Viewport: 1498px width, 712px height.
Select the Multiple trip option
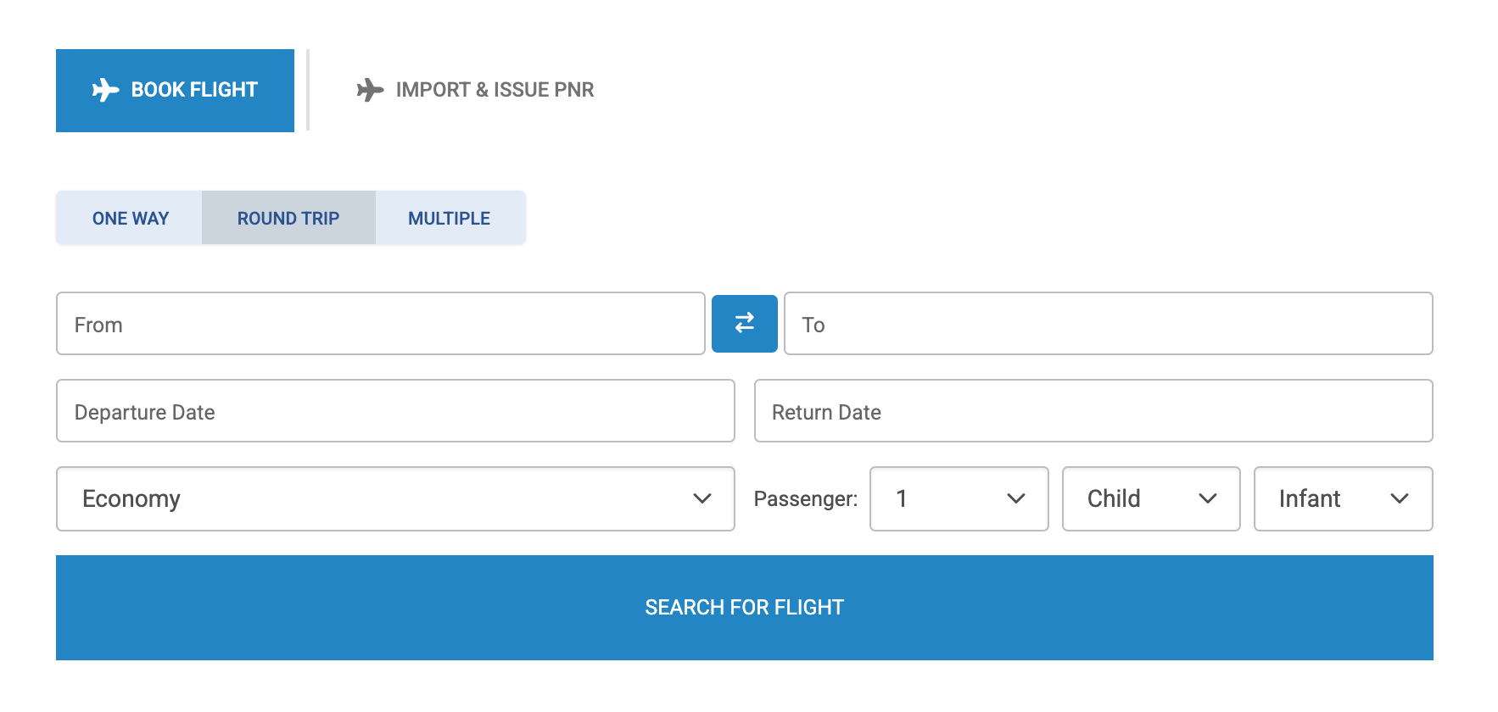point(450,219)
